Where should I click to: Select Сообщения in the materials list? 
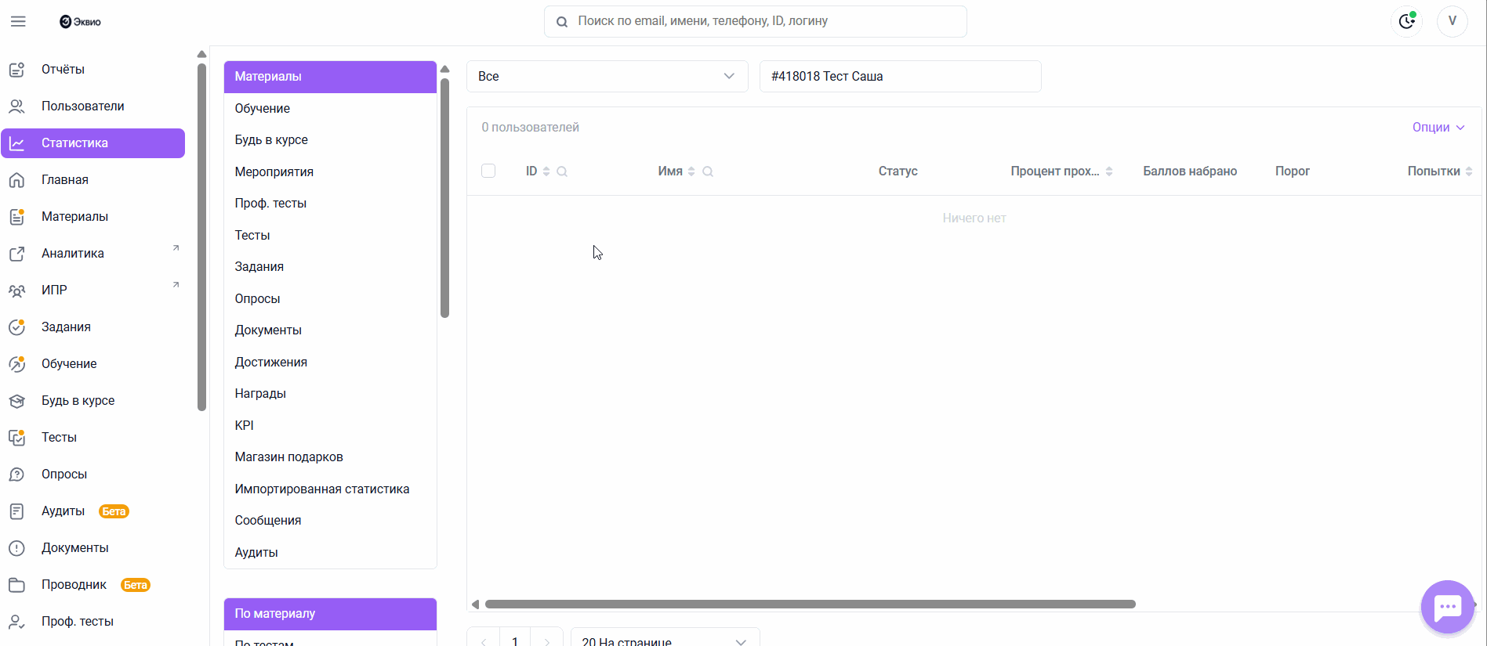330,521
